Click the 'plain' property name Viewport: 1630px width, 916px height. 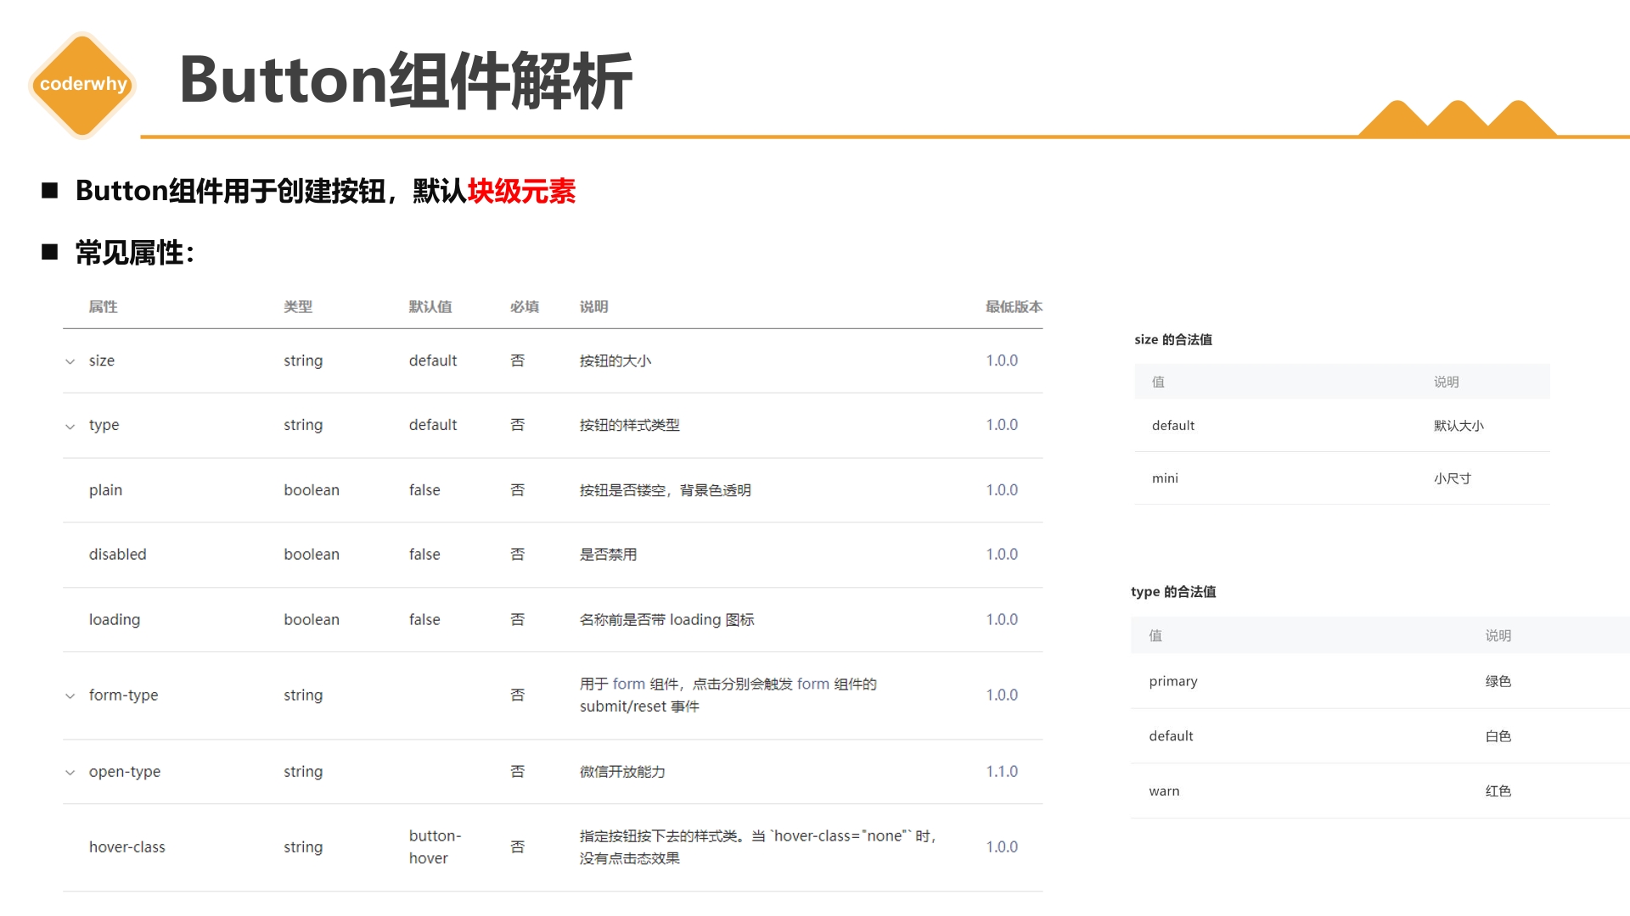105,490
